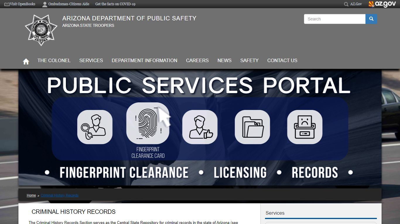Click the AZ.Gov search magnifier icon
The height and width of the screenshot is (224, 400).
pyautogui.click(x=346, y=4)
